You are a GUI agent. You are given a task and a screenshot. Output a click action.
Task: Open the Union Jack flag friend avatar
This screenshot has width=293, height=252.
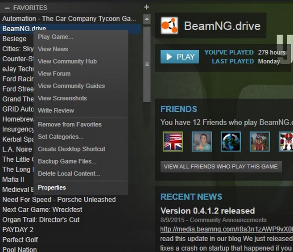173,142
